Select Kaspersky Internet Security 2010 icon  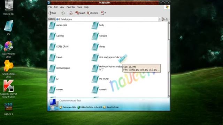click(x=8, y=89)
